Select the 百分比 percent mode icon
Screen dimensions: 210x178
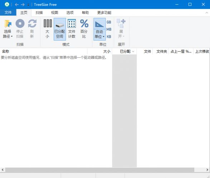point(84,23)
